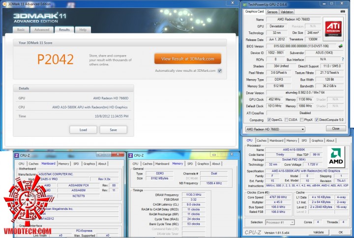
Task: Click the Time value 10/8/2012 11:34:55 PM
Action: pyautogui.click(x=111, y=116)
